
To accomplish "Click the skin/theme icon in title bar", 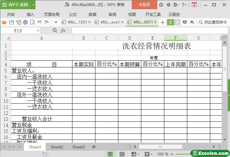I will coord(161,5).
